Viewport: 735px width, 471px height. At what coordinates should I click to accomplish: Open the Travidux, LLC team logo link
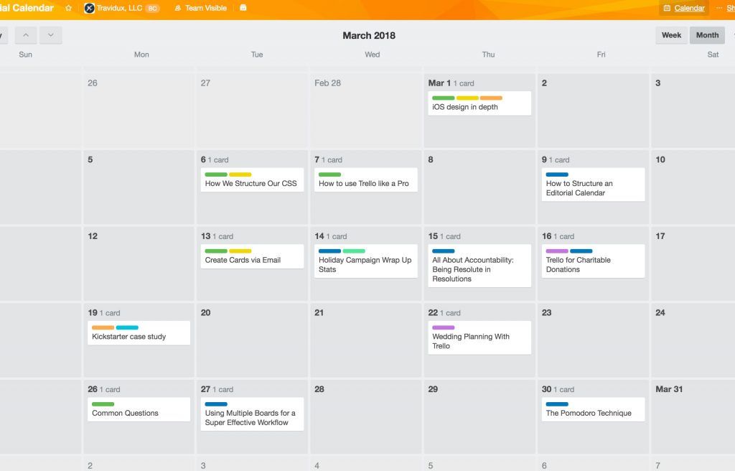click(89, 8)
